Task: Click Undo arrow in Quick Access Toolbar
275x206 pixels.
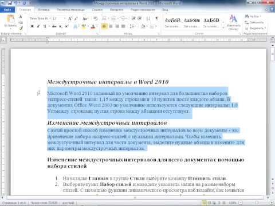Action: [16, 3]
